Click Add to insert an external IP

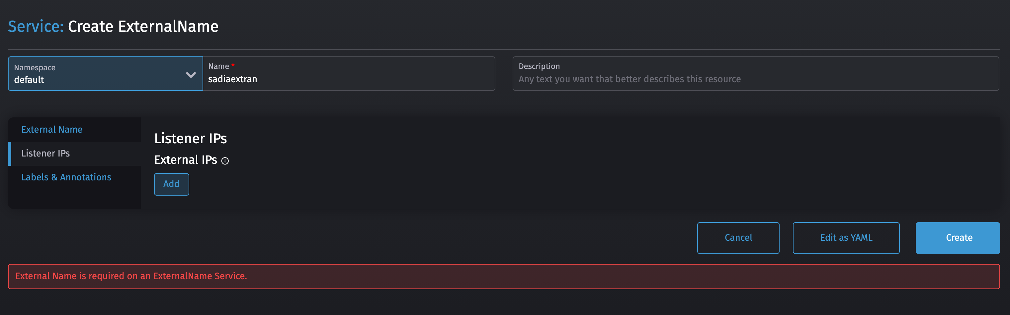[171, 184]
